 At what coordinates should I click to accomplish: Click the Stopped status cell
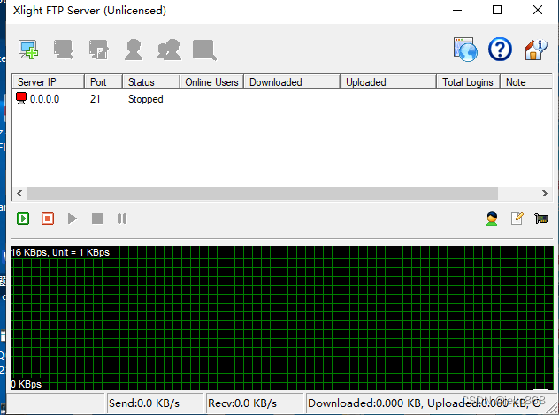coord(145,99)
